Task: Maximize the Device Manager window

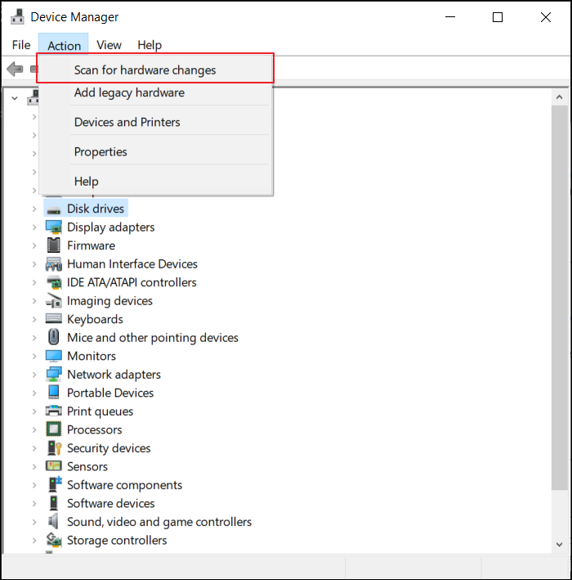Action: coord(498,17)
